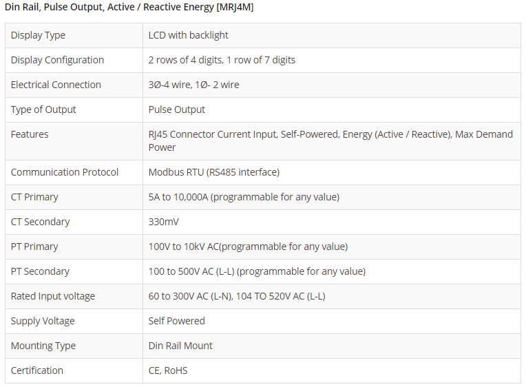Screen dimensions: 526x387
Task: Select the Modbus RTU value text
Action: pos(214,172)
